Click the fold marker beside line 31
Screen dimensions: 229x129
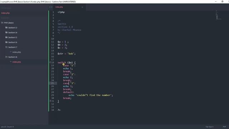[x=50, y=101]
